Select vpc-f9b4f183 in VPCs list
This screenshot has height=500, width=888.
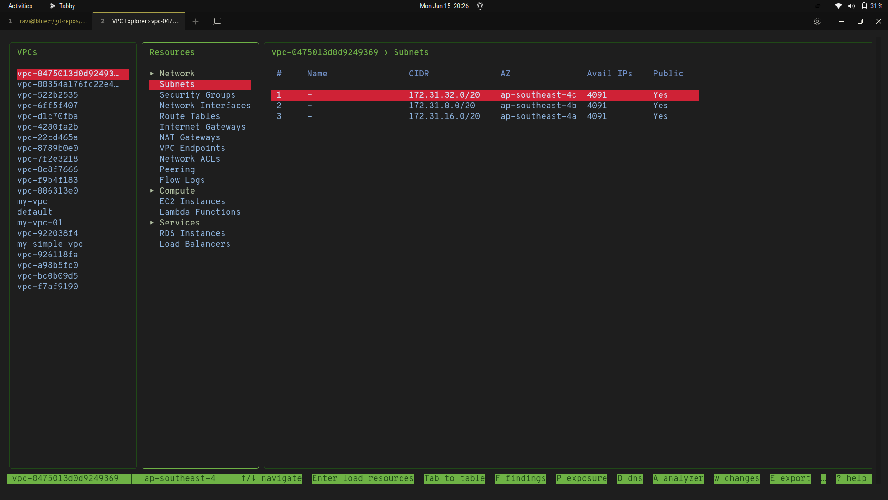(x=48, y=180)
